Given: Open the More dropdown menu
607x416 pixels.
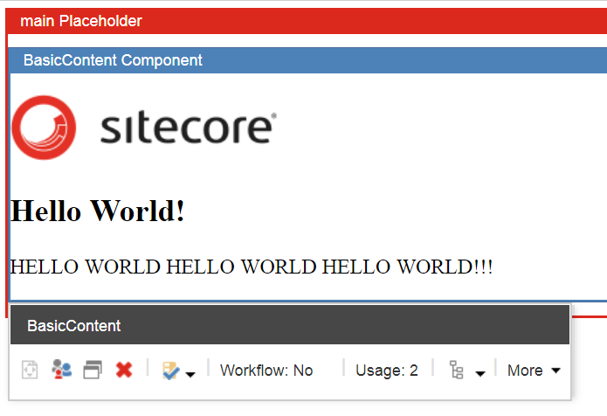Looking at the screenshot, I should pyautogui.click(x=534, y=371).
